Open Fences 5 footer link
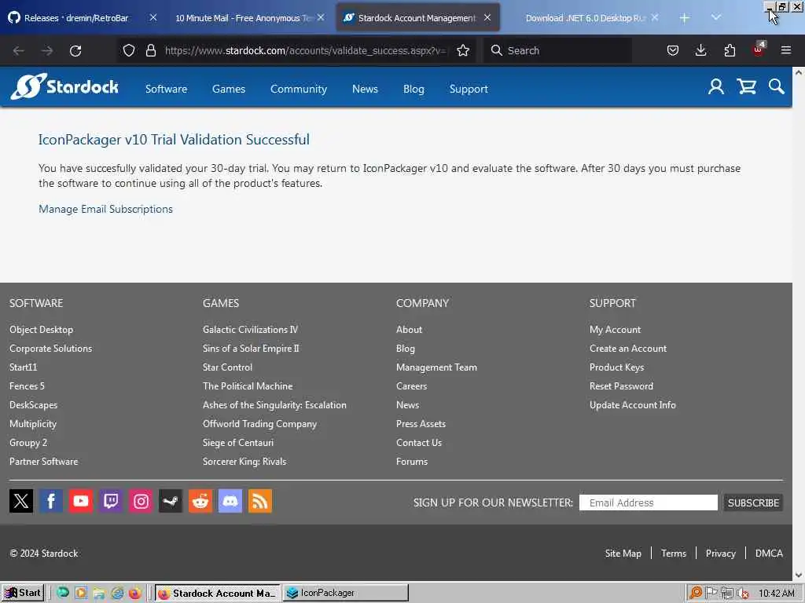Screen dimensions: 805x603 pos(27,386)
